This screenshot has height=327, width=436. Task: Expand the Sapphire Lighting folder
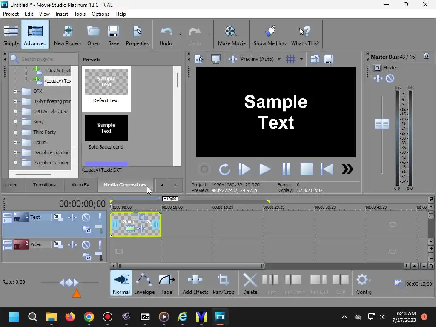15,153
